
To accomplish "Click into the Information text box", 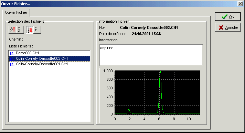I will tap(151, 55).
